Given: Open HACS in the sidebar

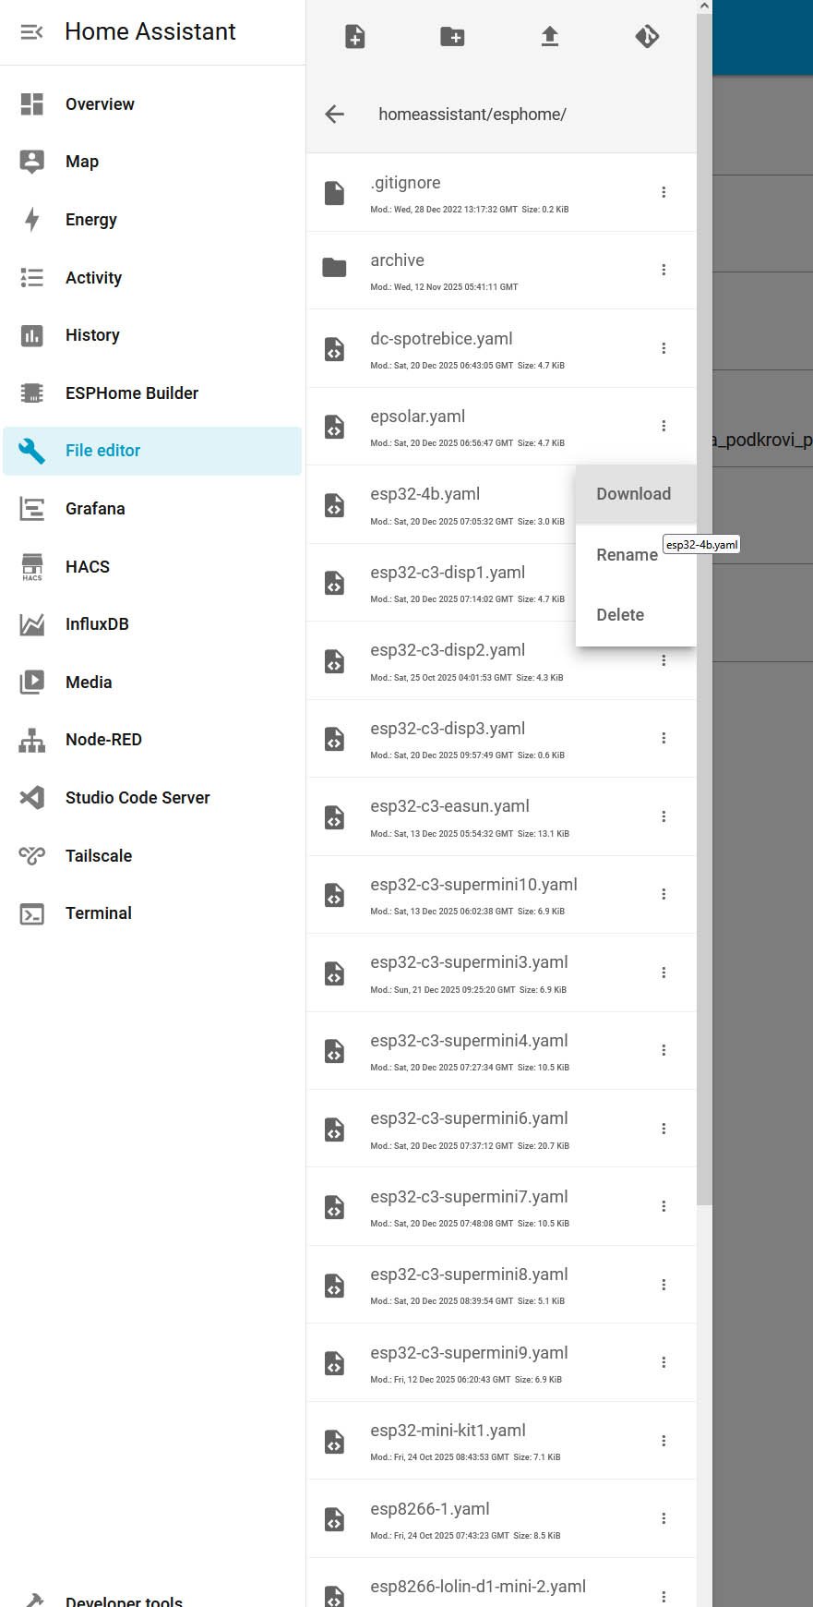Looking at the screenshot, I should click(x=88, y=566).
